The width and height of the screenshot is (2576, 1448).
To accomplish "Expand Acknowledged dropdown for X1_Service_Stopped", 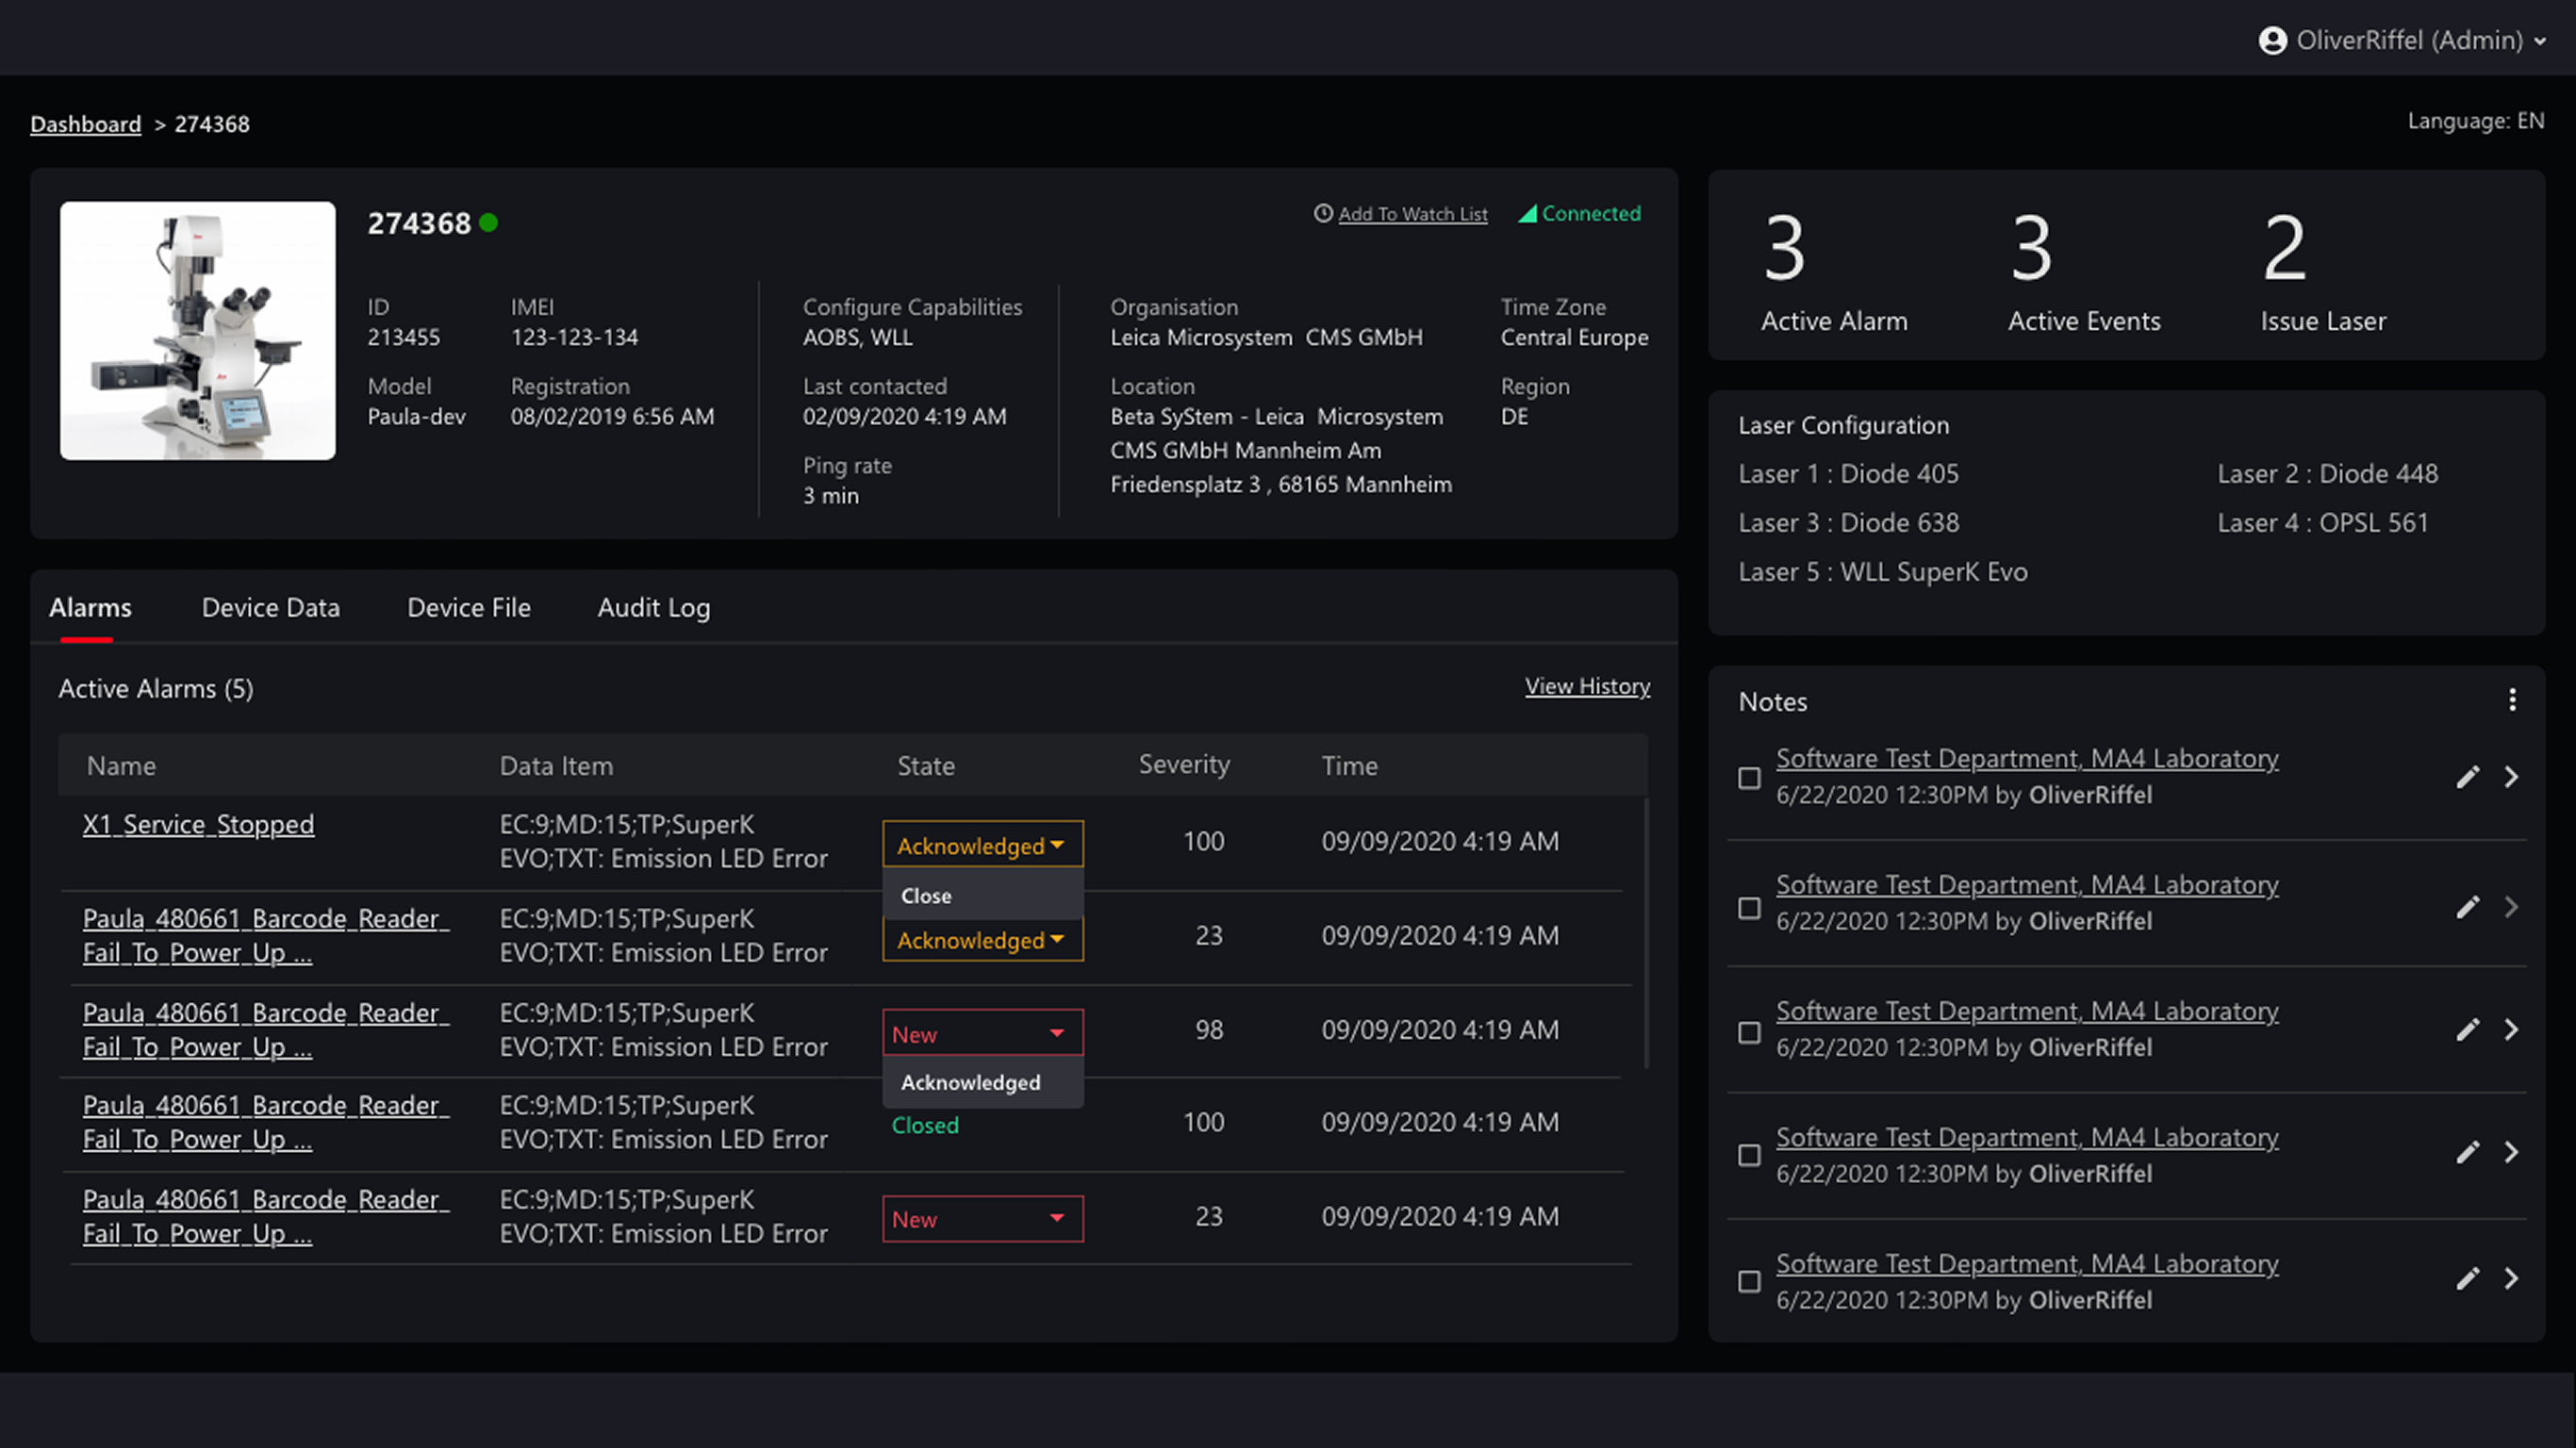I will click(982, 845).
